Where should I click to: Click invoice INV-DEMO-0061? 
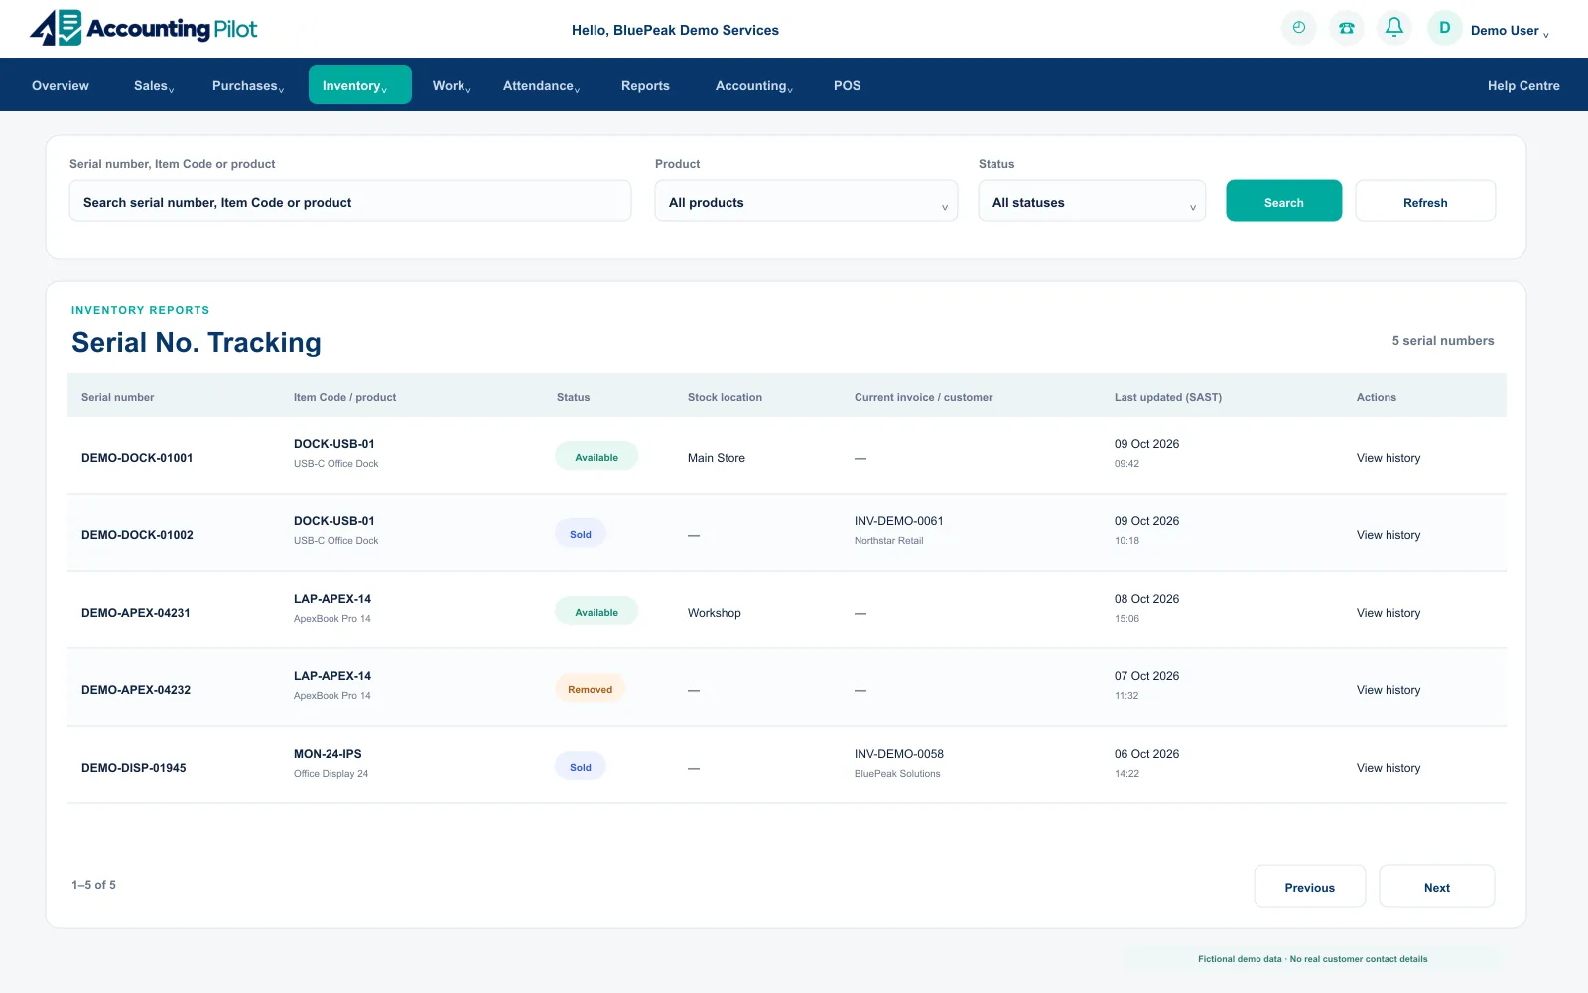pos(899,521)
